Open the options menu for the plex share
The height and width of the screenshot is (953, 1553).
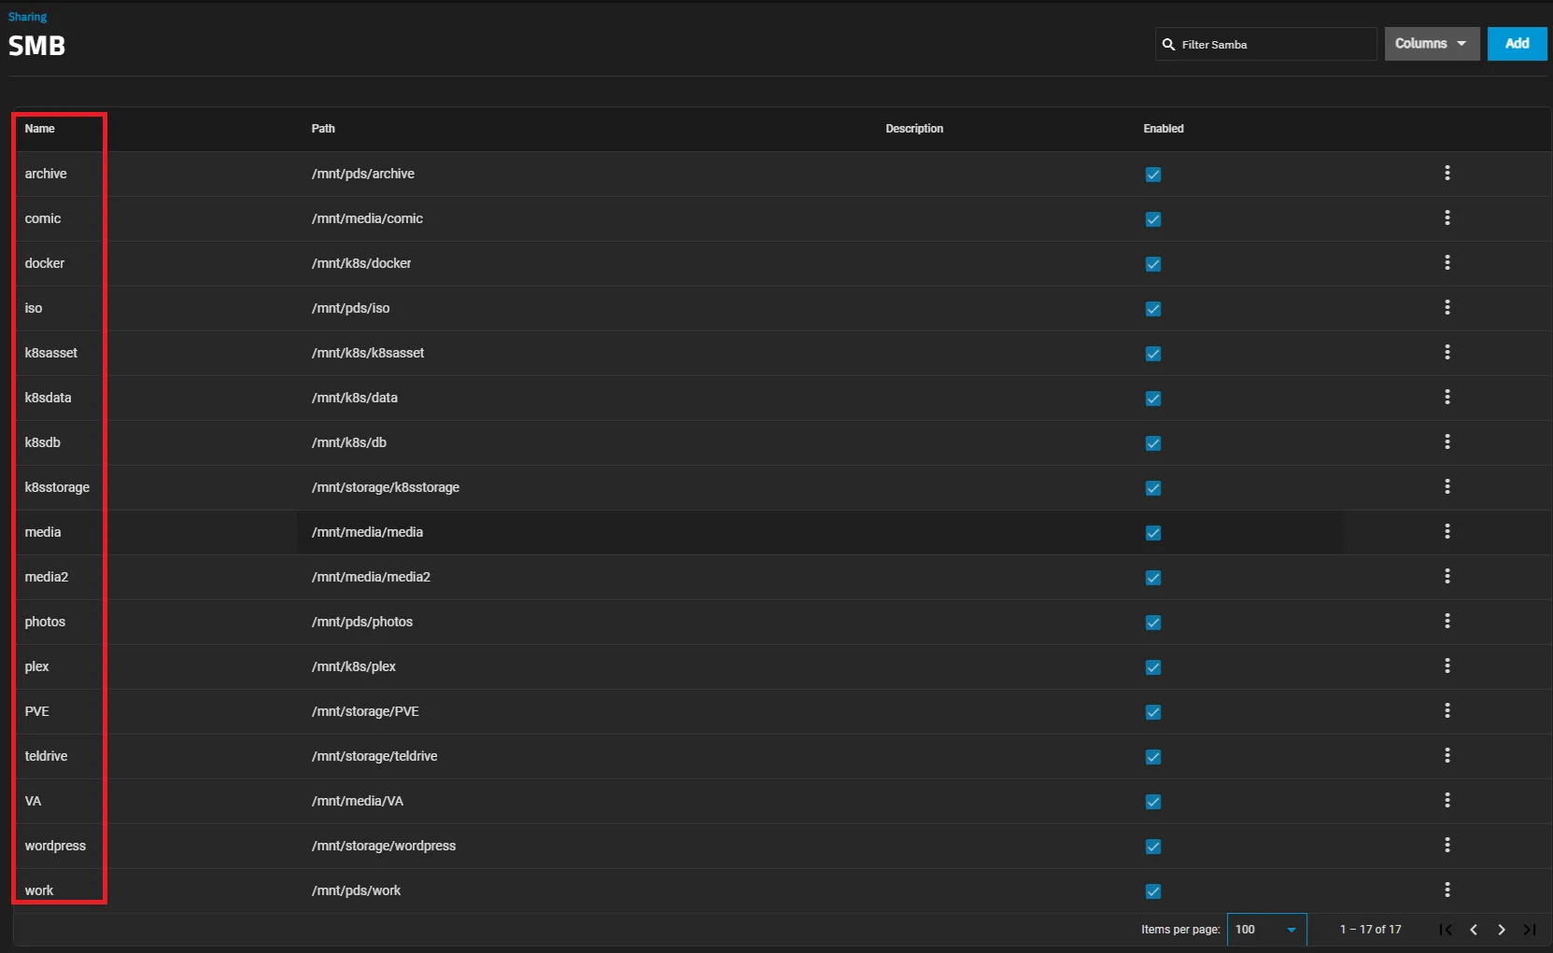pyautogui.click(x=1447, y=666)
